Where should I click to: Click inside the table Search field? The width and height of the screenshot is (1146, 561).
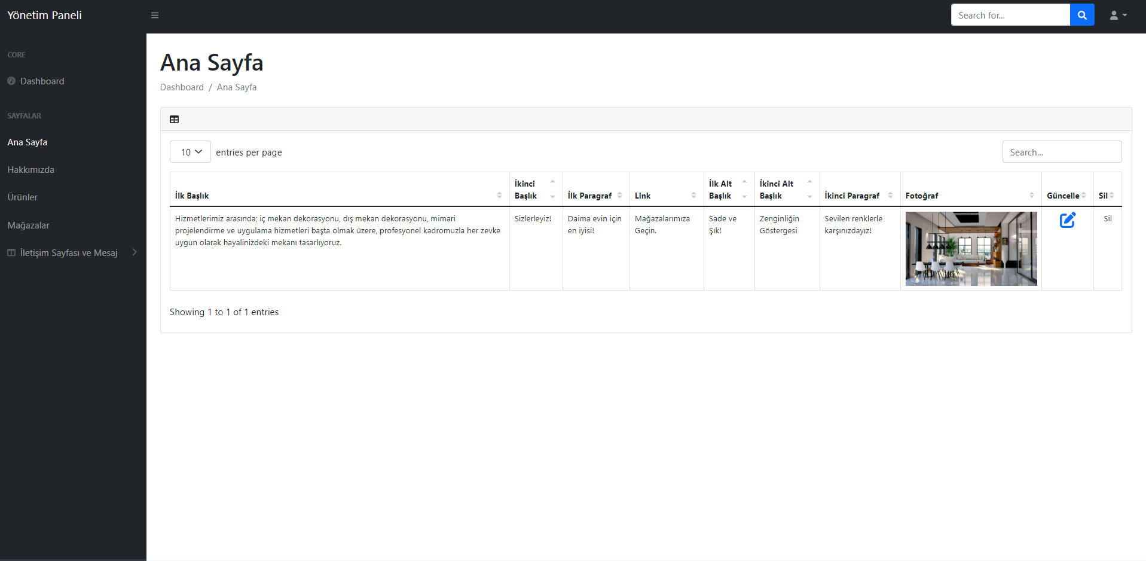[x=1062, y=151]
